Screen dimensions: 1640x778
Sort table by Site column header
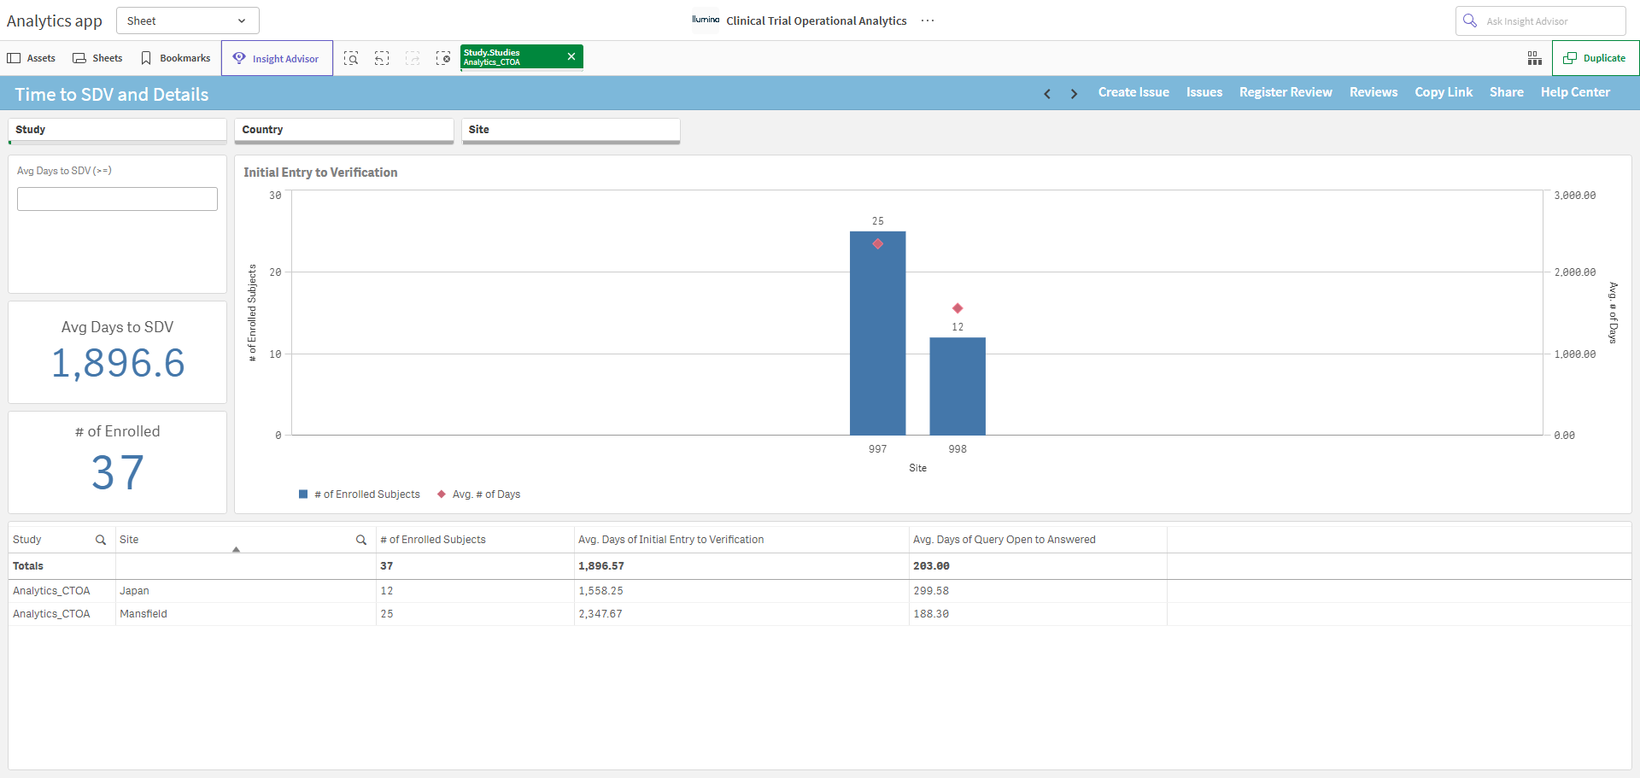point(129,540)
